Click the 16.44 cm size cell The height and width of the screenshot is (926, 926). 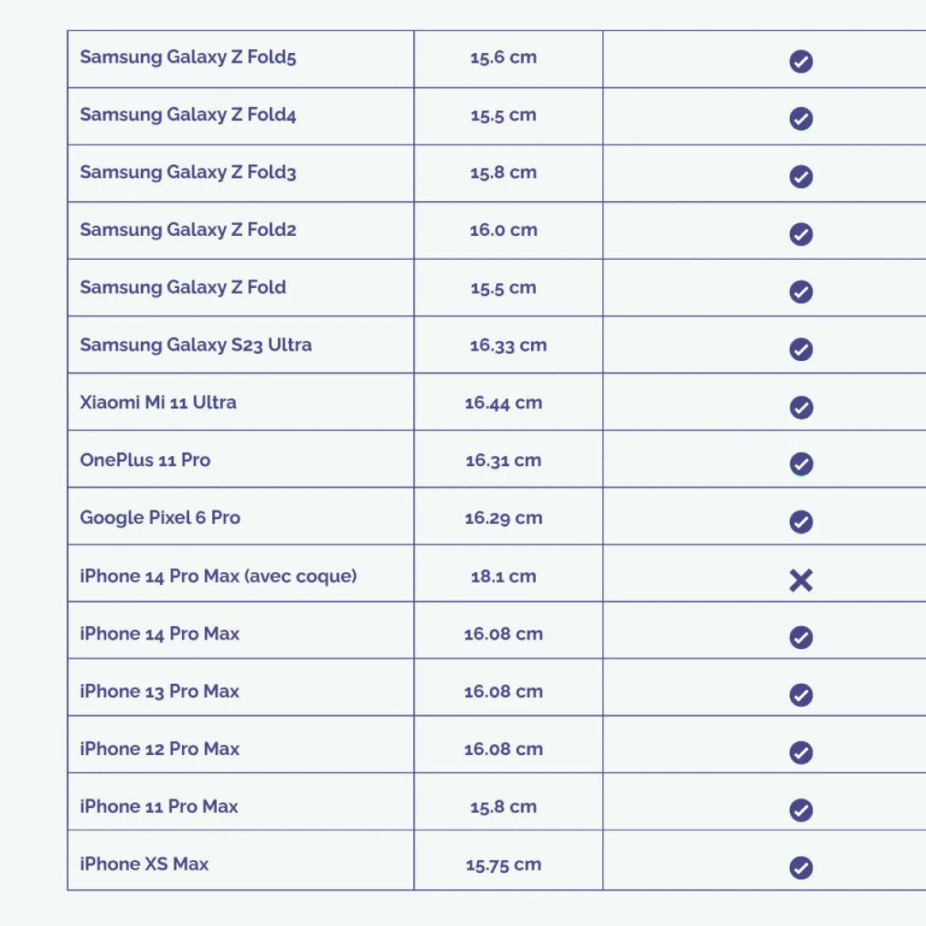point(508,401)
